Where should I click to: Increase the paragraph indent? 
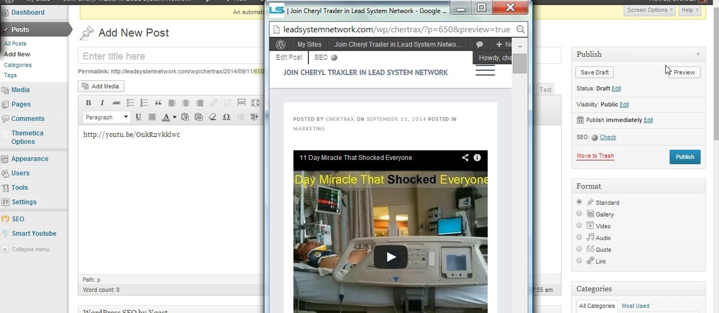tap(254, 117)
